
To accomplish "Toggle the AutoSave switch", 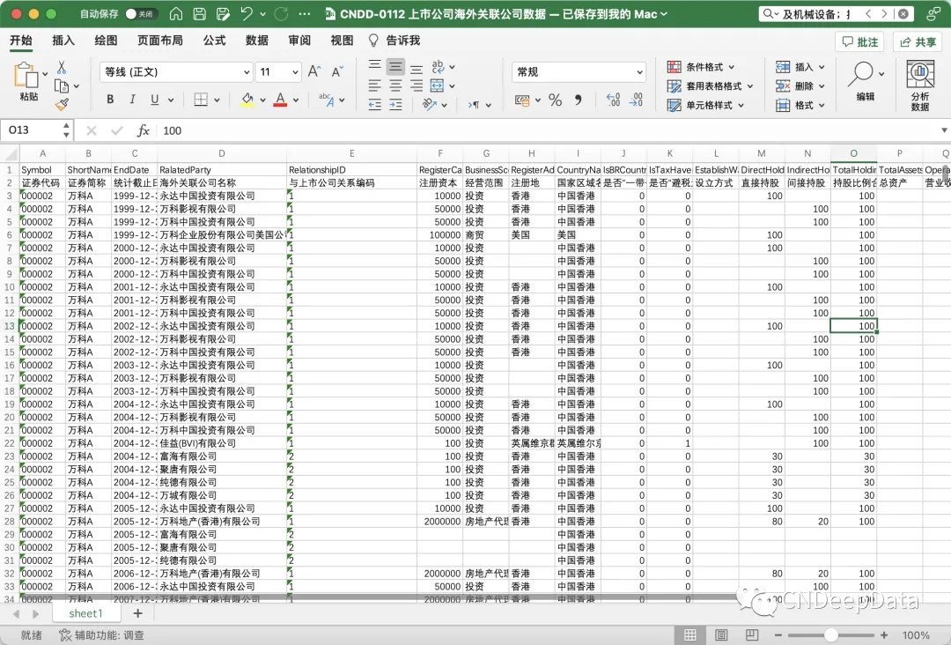I will coord(141,13).
